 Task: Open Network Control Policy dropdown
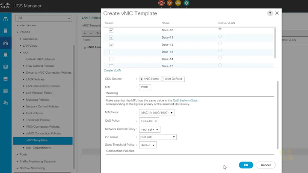(150, 129)
